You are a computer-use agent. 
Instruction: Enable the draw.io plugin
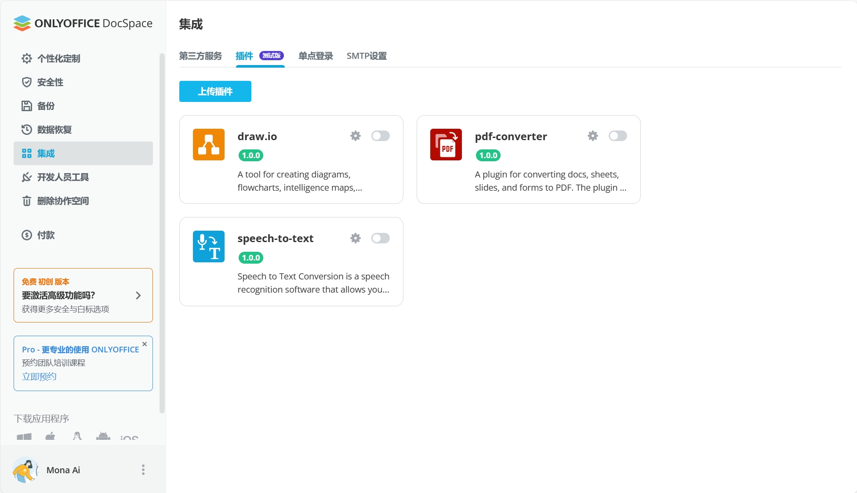click(381, 136)
